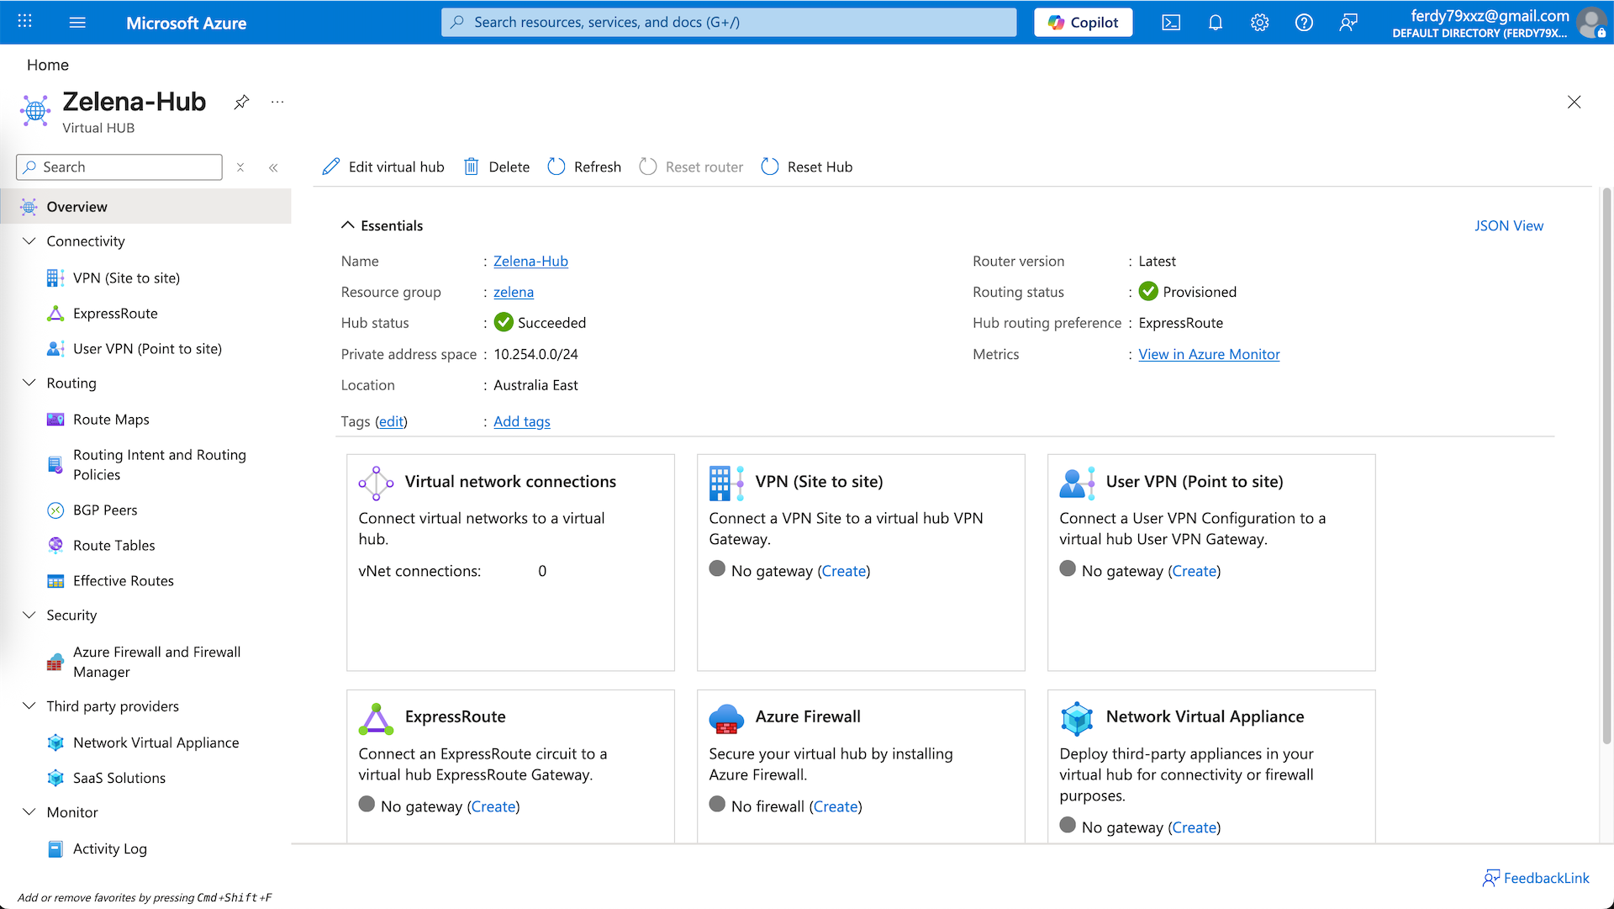Collapse the Essentials section

click(347, 225)
